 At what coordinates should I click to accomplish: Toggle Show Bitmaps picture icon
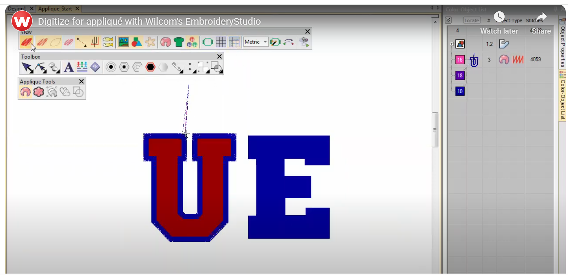click(124, 42)
